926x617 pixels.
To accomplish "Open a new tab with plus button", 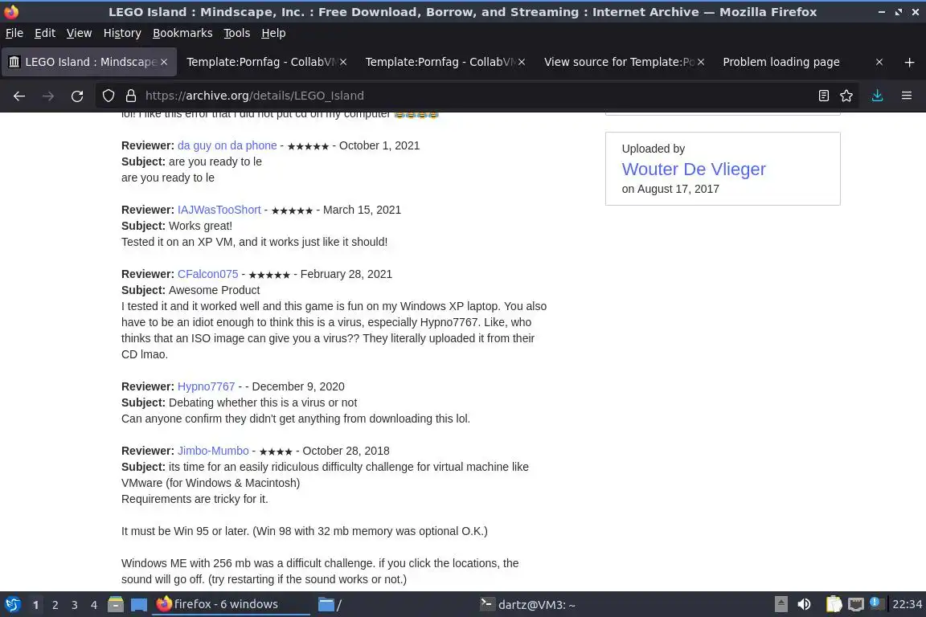I will (x=909, y=62).
